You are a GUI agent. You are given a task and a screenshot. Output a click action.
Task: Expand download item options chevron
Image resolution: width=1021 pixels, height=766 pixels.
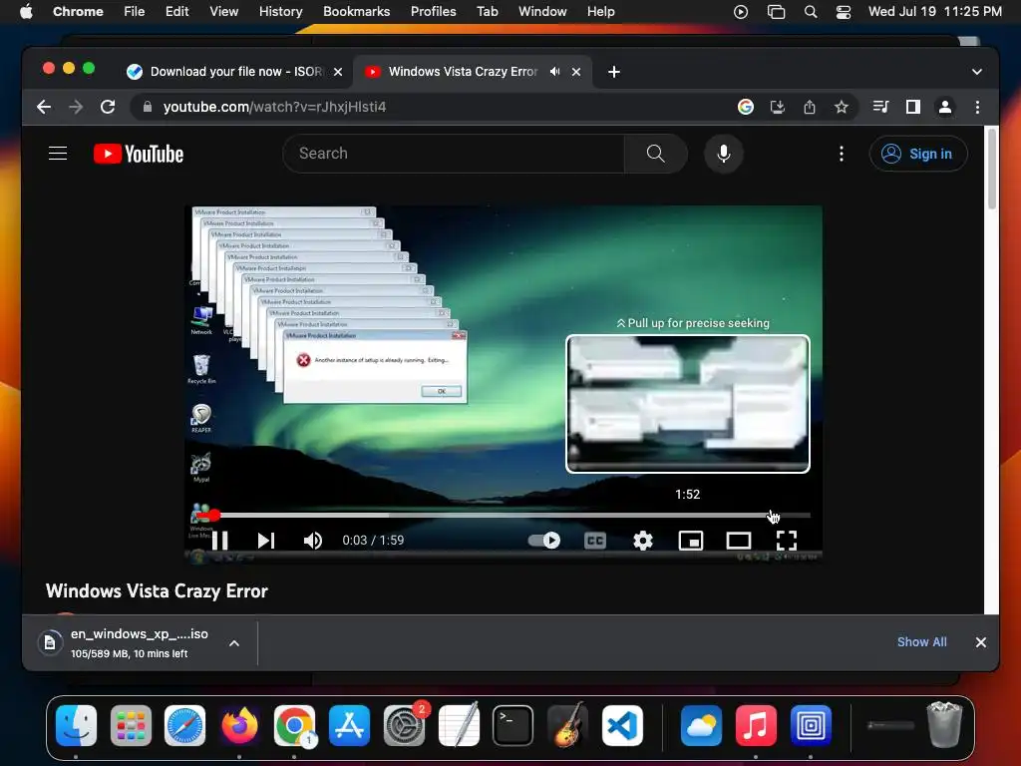click(x=234, y=643)
